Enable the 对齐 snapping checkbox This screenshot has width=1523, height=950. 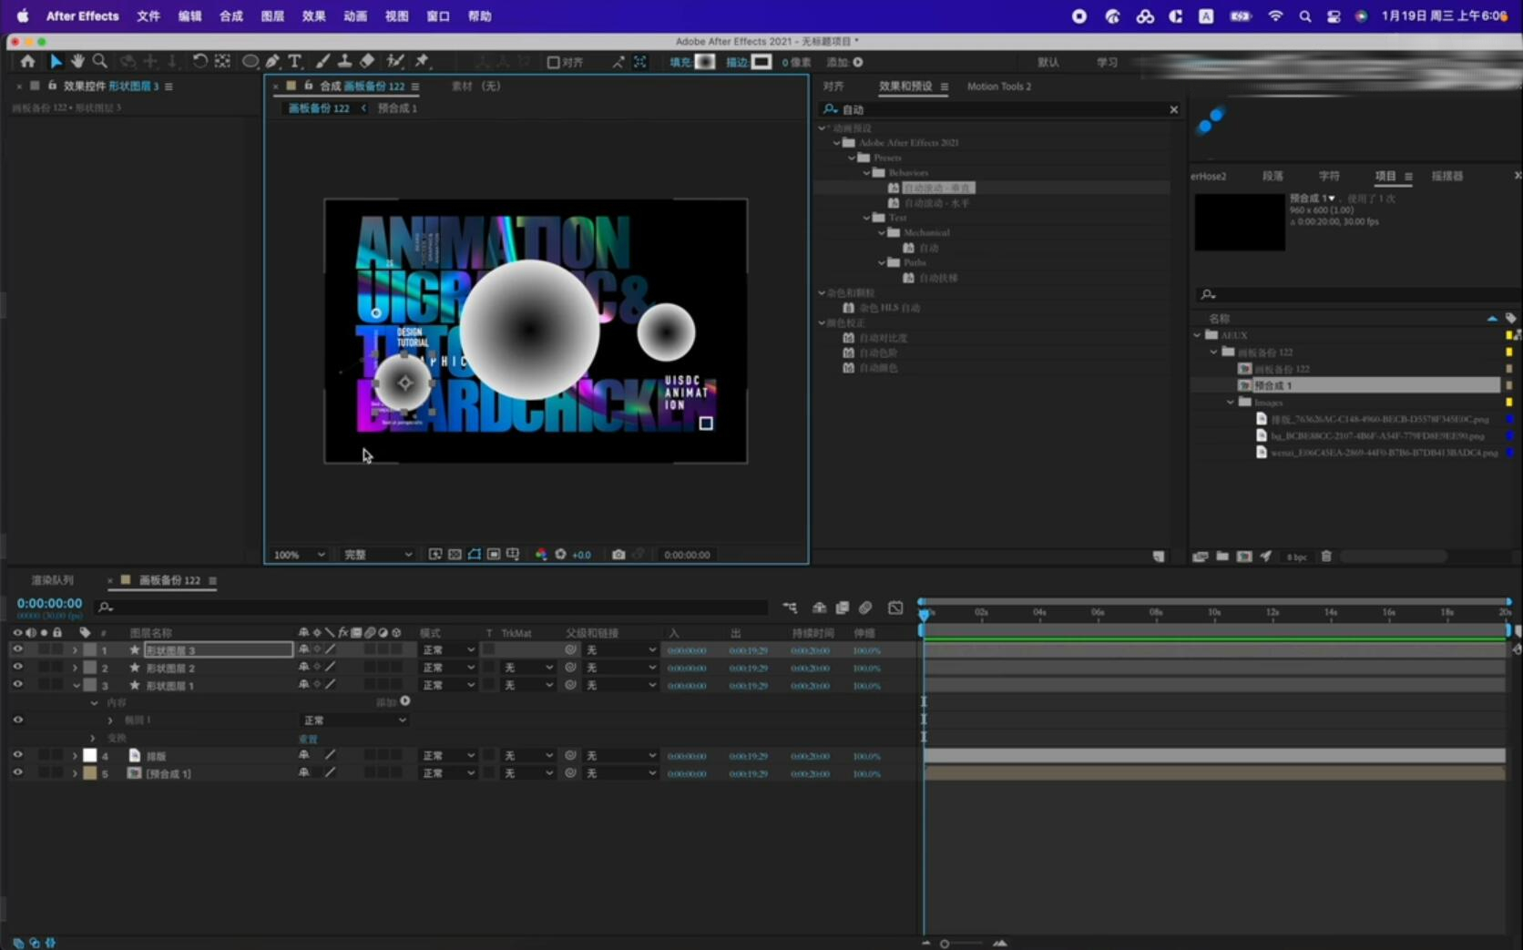pos(553,62)
